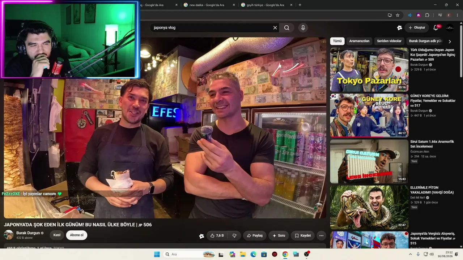Open 'Japonya'da Vergisiz Alışveriş' video title

[x=433, y=238]
